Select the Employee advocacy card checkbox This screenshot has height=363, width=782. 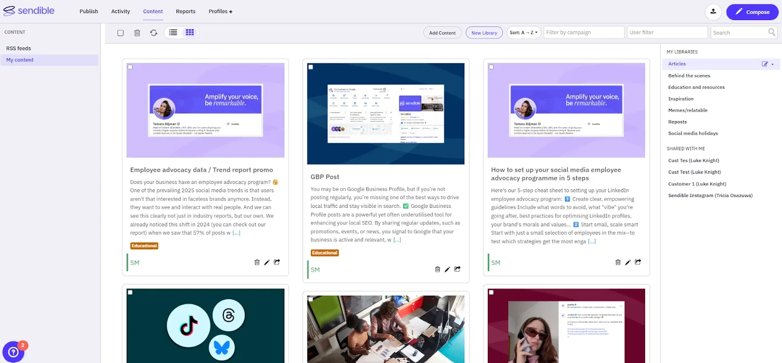click(x=130, y=67)
